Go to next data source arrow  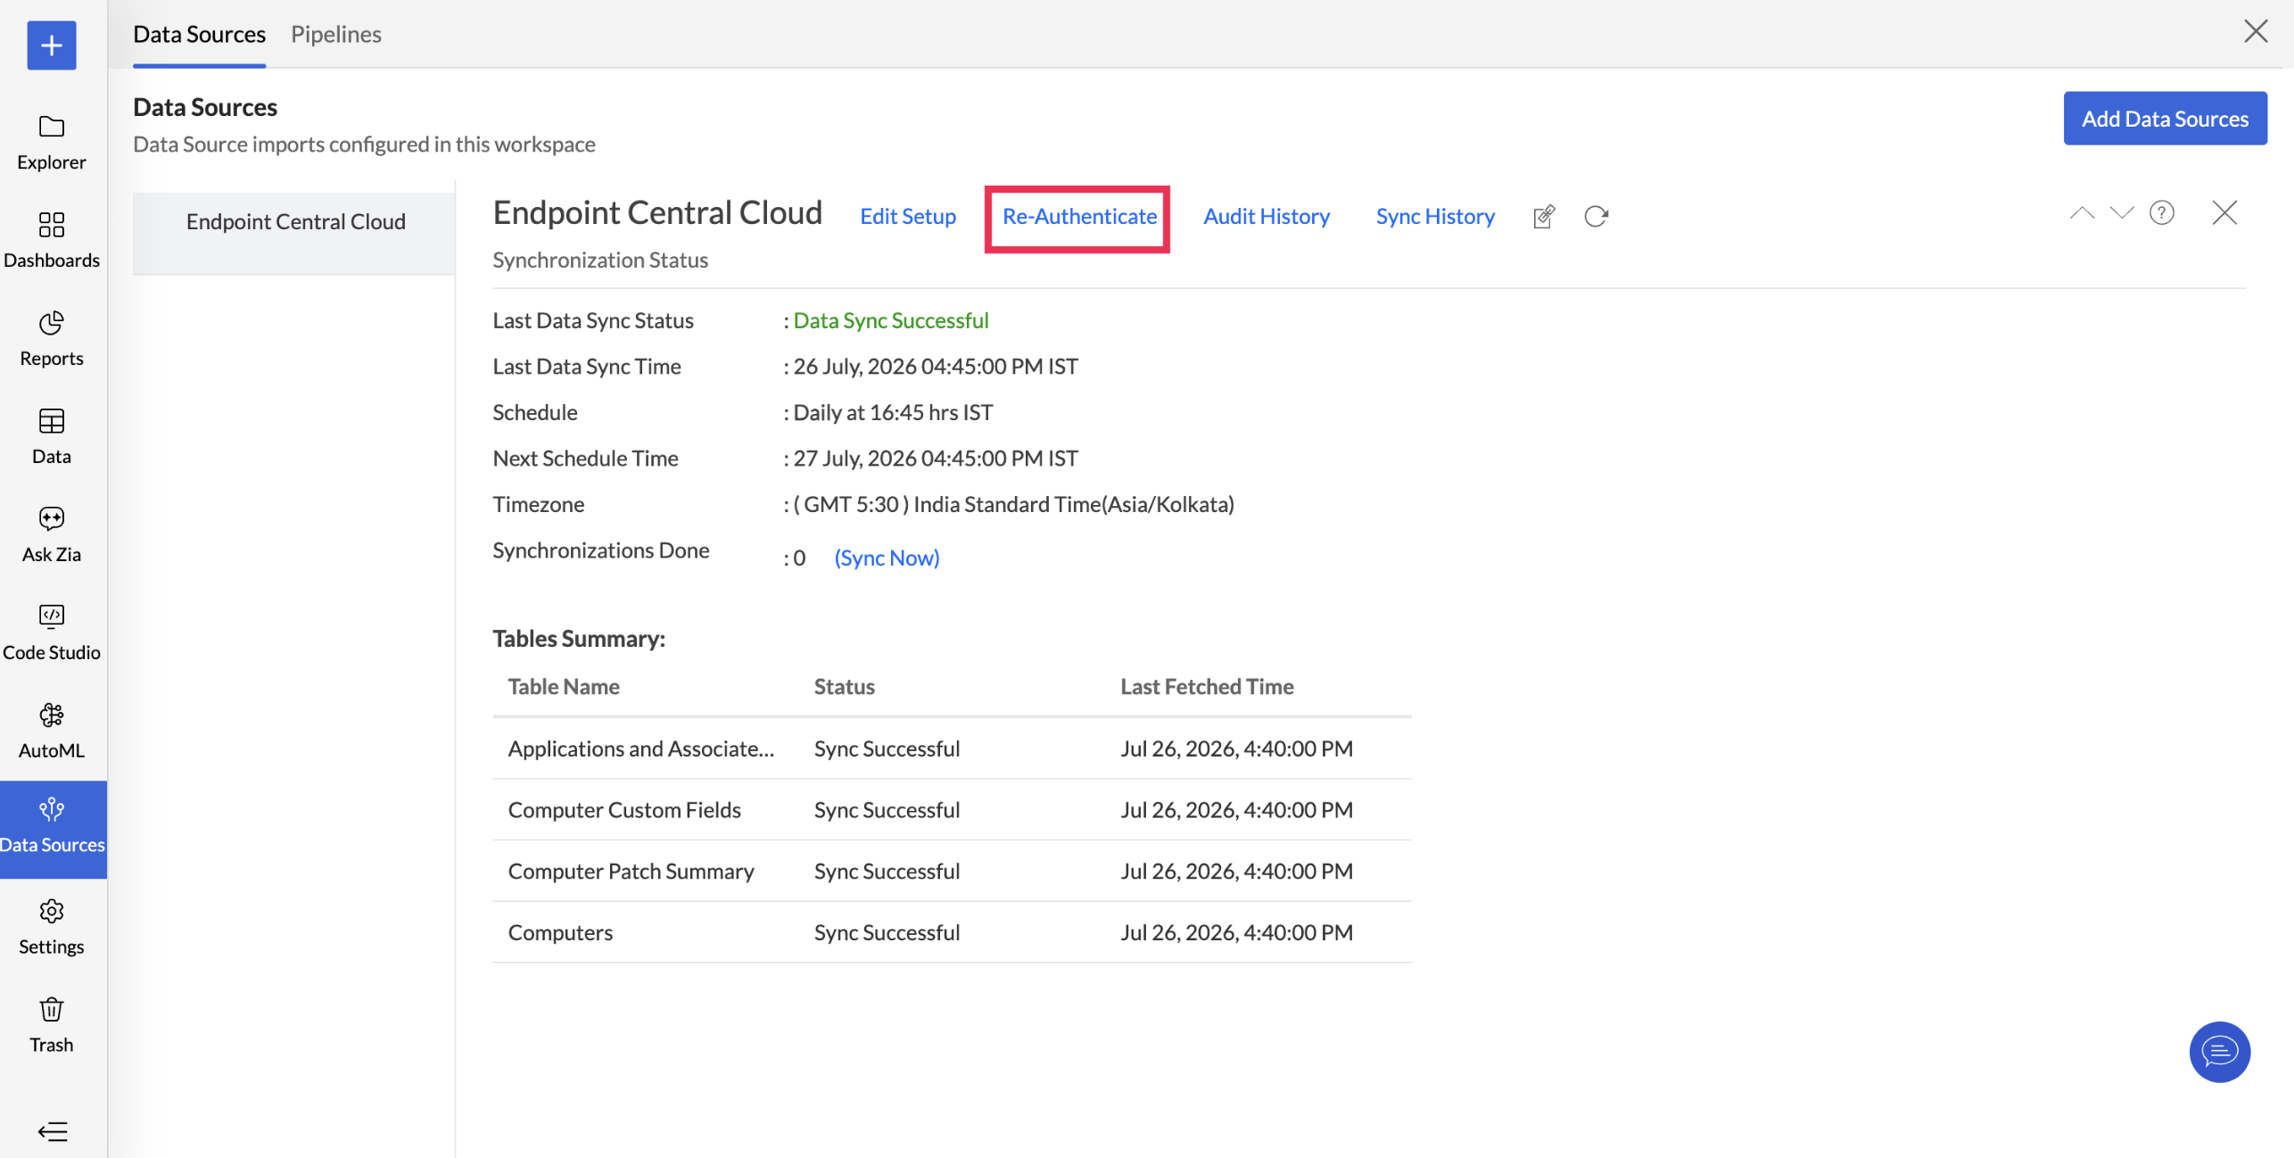(x=2122, y=213)
